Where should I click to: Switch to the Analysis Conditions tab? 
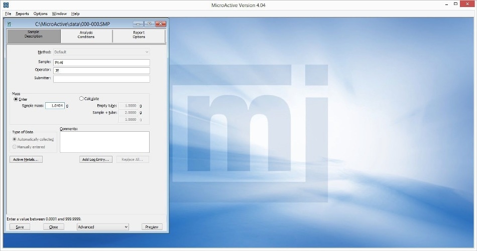pos(86,36)
